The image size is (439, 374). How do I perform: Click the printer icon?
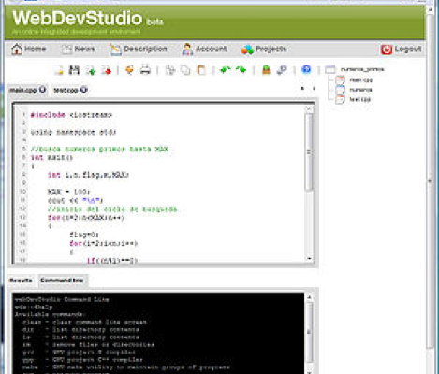click(145, 69)
